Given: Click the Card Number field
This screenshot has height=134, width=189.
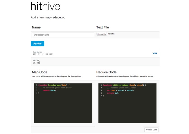Looking at the screenshot, I should tap(95, 53).
